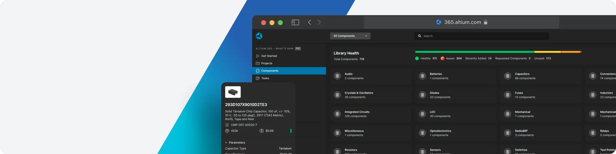Filter by Healthy 511 components

[426, 59]
